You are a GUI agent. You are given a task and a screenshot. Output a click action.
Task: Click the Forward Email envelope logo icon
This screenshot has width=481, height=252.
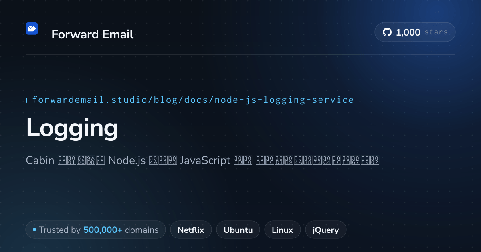(x=32, y=28)
